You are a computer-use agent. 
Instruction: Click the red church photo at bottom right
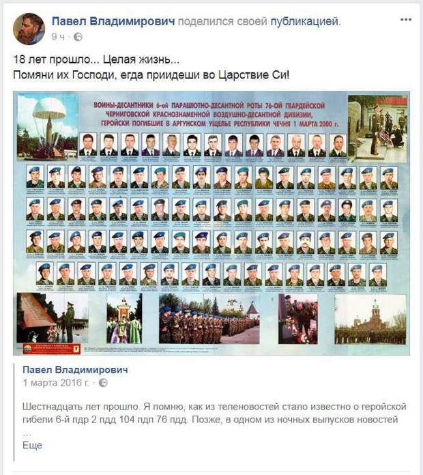[370, 319]
